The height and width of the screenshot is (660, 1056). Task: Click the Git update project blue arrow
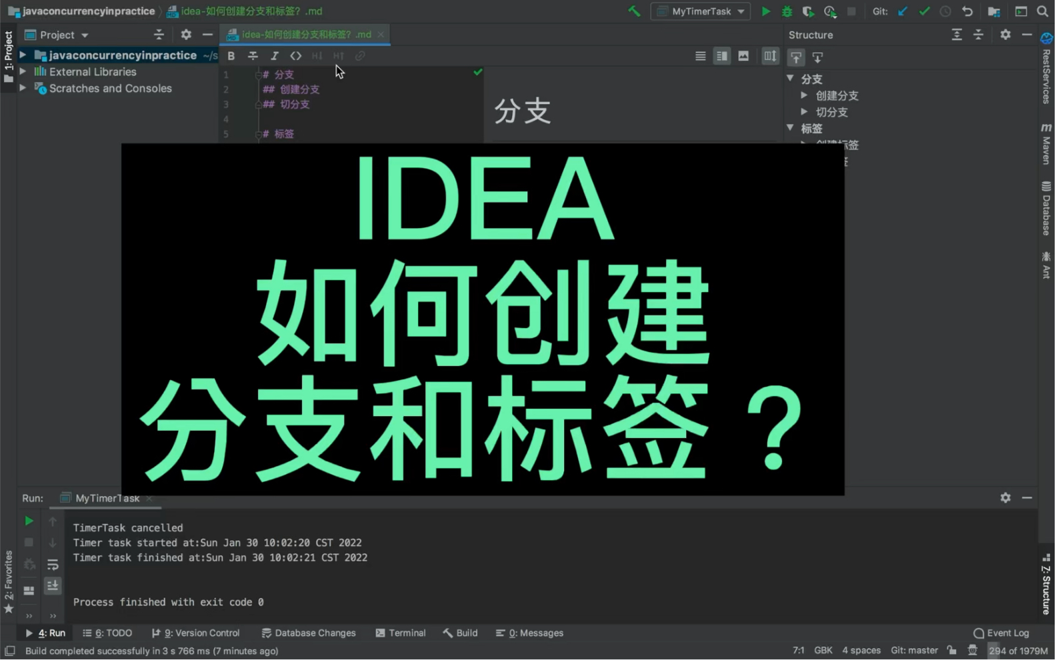(x=903, y=11)
